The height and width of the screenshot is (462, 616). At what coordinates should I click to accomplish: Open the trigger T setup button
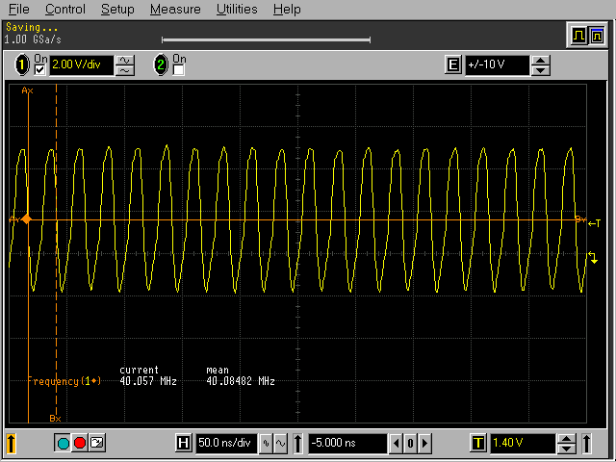click(478, 443)
